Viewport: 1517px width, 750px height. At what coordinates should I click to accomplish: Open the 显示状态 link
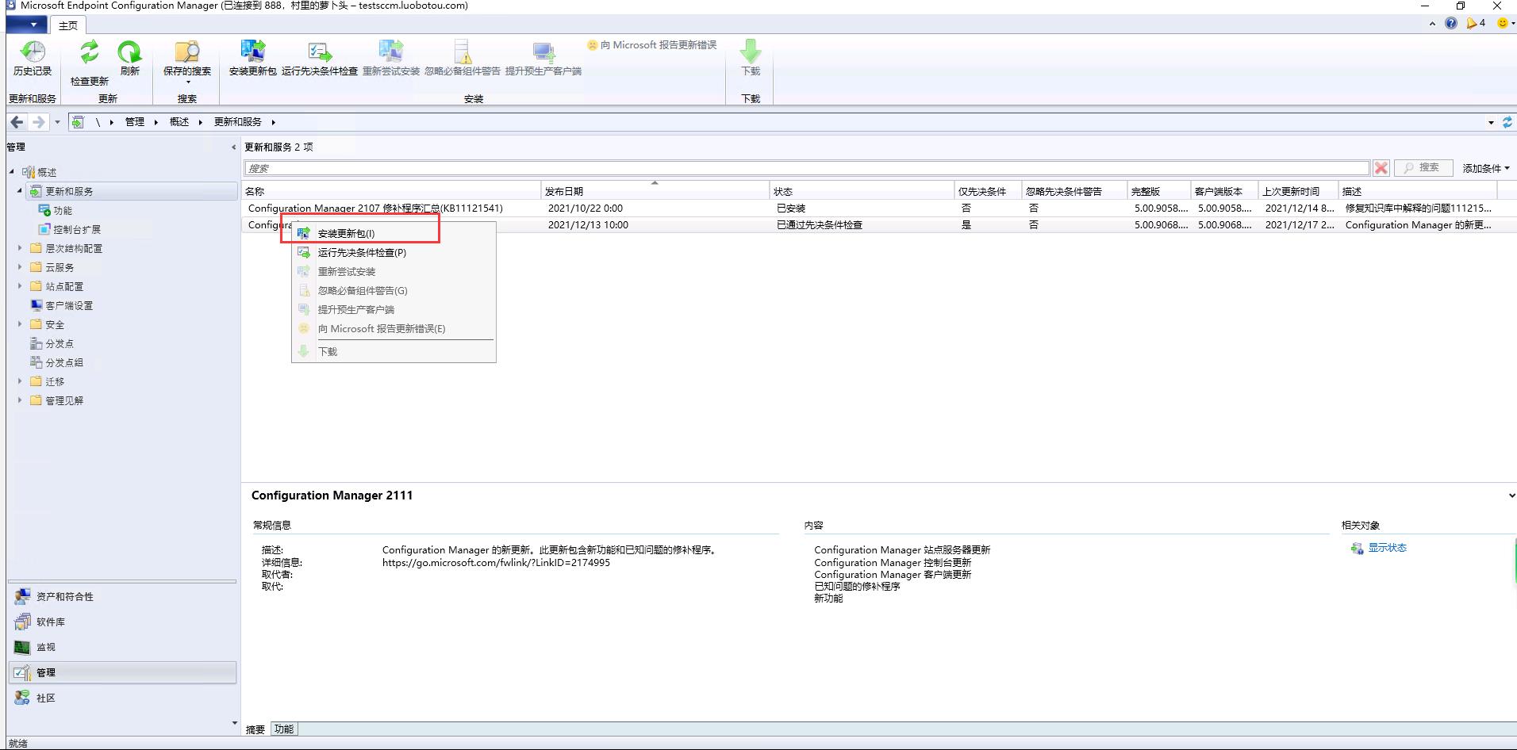(x=1387, y=548)
